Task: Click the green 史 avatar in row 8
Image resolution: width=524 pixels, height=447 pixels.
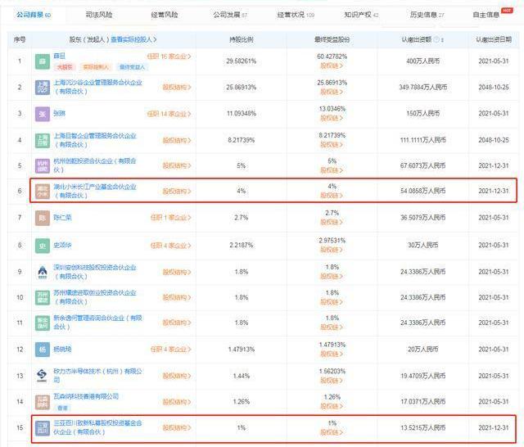Action: pyautogui.click(x=43, y=246)
